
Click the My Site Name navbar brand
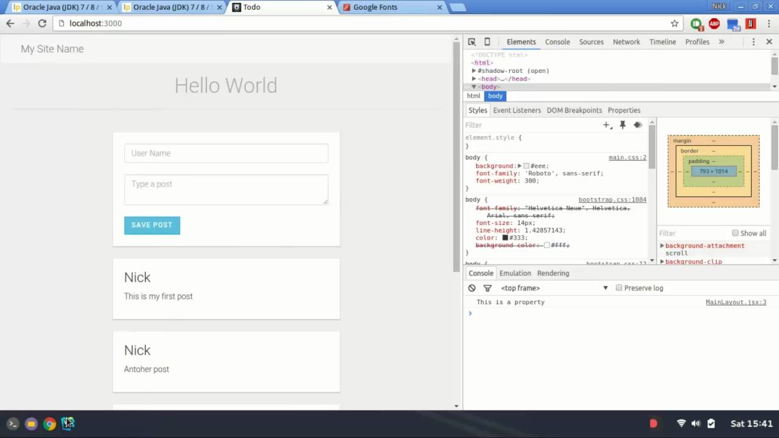point(52,49)
